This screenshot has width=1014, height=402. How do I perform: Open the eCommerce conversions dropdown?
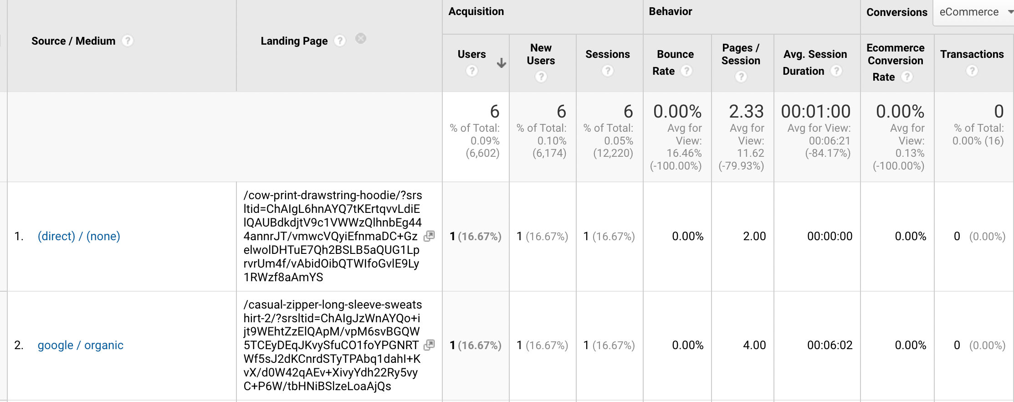click(x=974, y=12)
